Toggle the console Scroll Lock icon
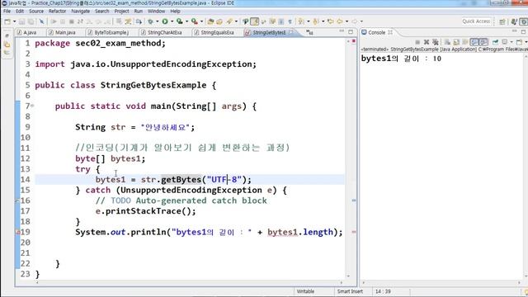The image size is (528, 297). (x=456, y=42)
